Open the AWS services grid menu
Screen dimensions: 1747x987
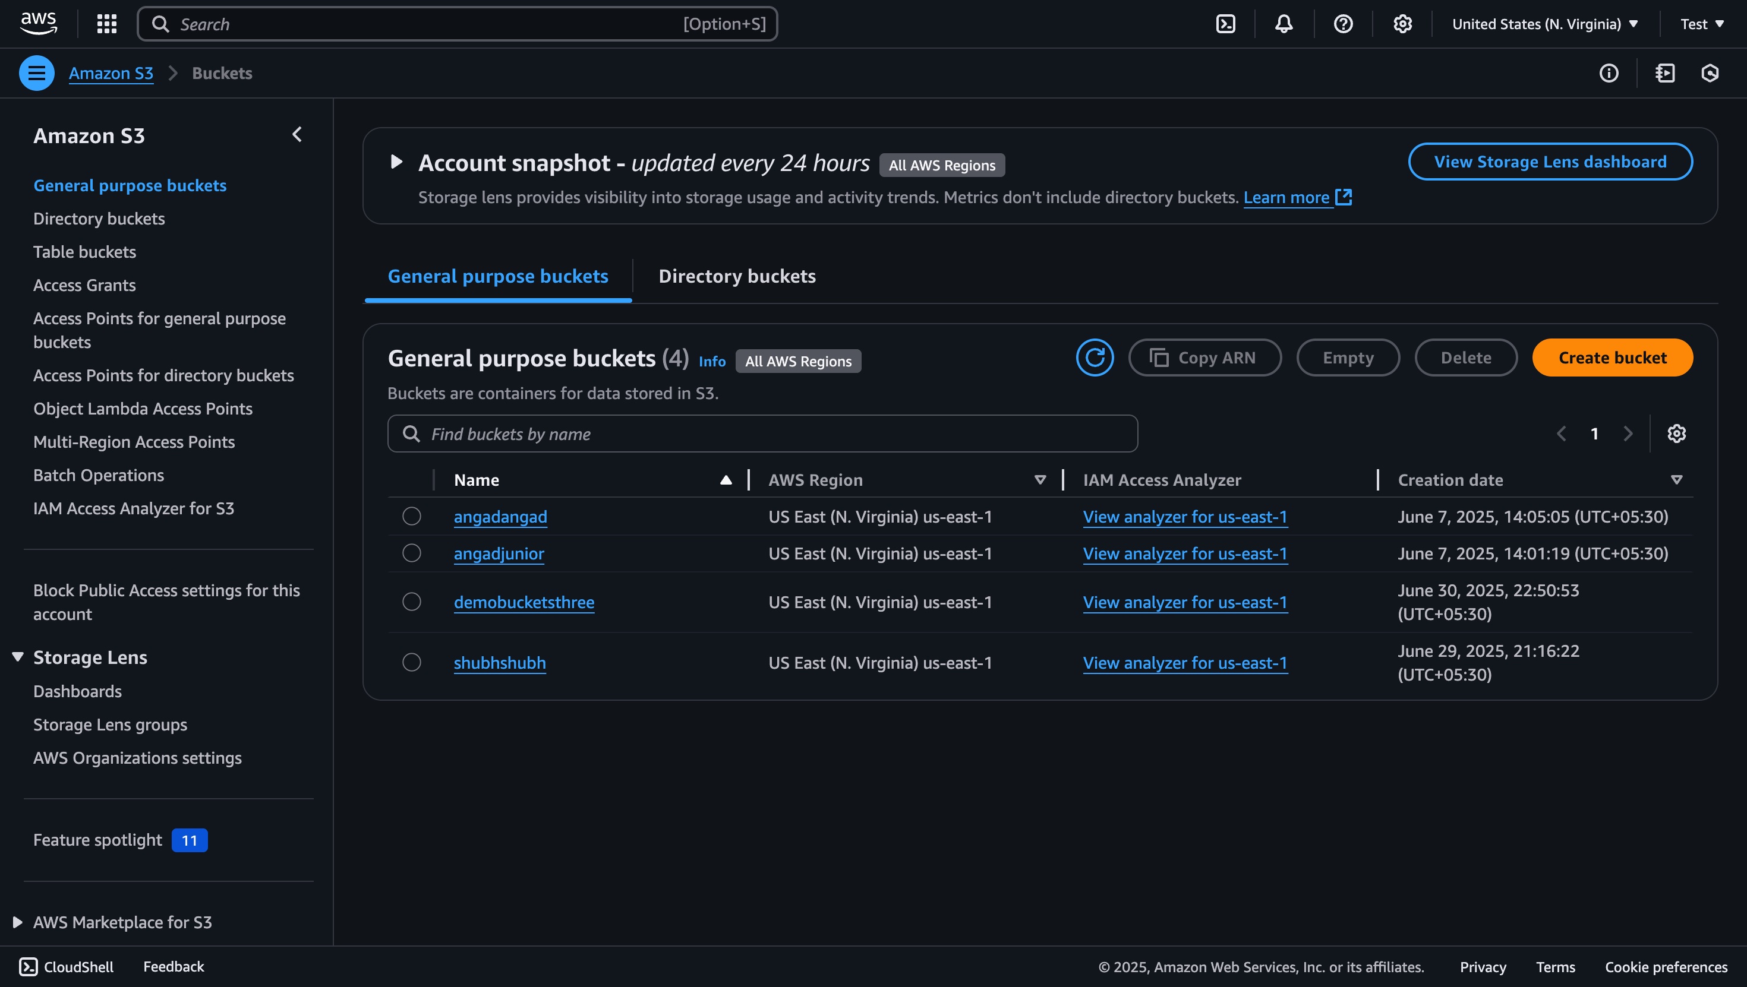[106, 24]
